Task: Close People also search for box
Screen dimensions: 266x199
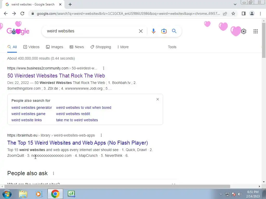Action: (x=158, y=99)
